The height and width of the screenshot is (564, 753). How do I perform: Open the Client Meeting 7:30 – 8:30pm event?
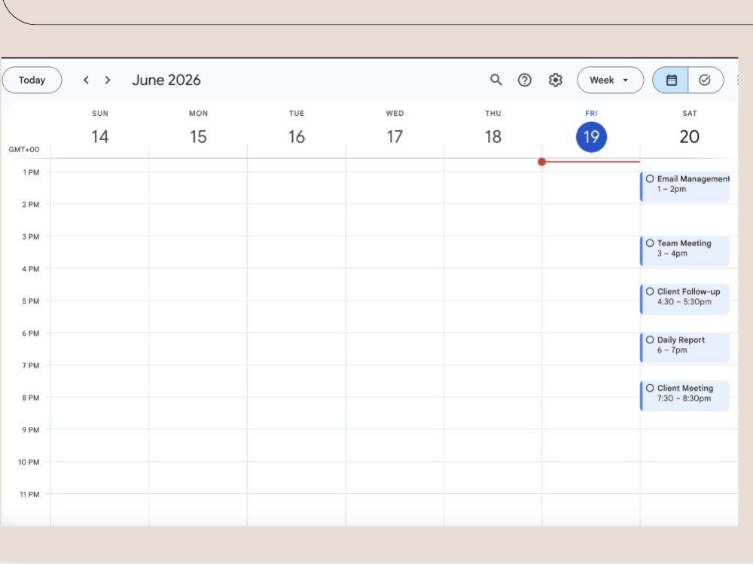click(684, 396)
